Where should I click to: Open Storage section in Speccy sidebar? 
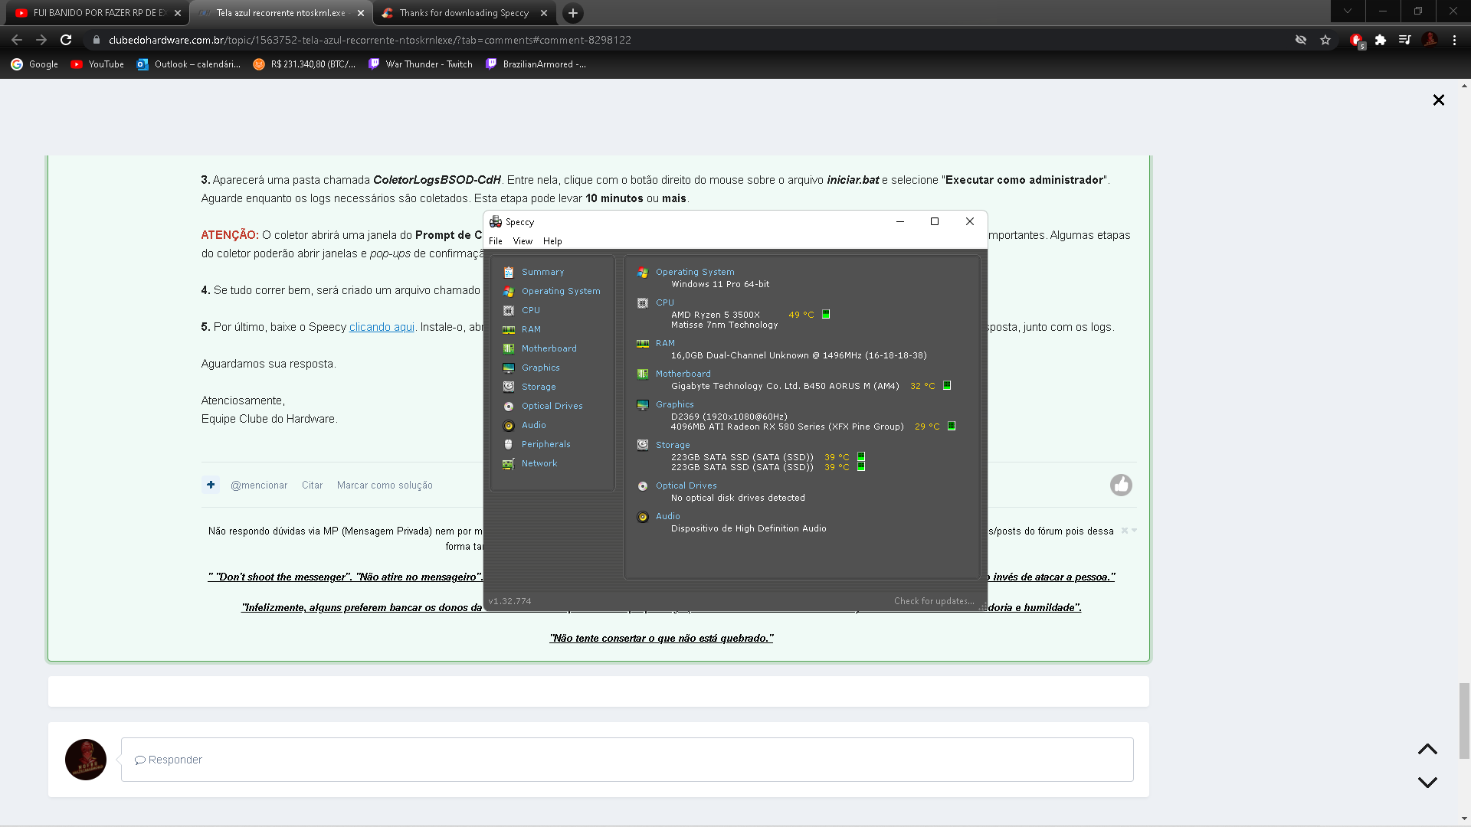(x=539, y=387)
